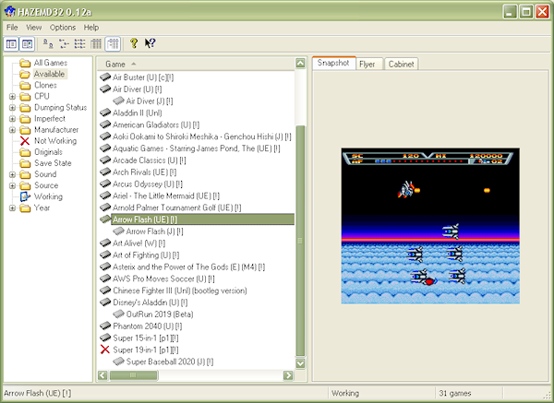Select Ariel - The Little Mermaid entry
The height and width of the screenshot is (403, 554).
click(x=165, y=196)
